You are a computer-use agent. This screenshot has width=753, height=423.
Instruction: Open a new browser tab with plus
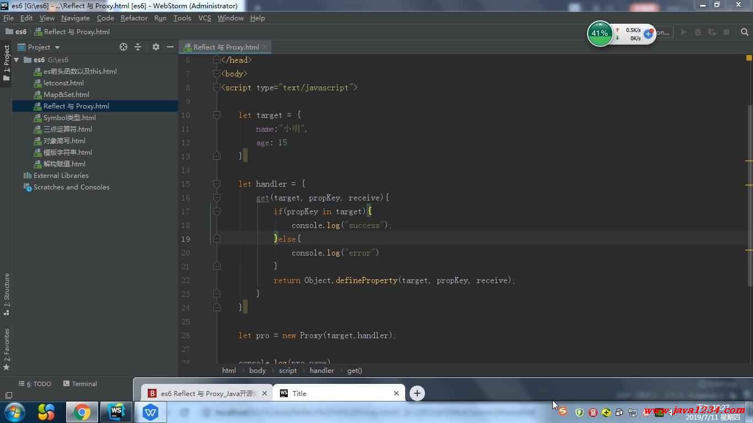417,393
